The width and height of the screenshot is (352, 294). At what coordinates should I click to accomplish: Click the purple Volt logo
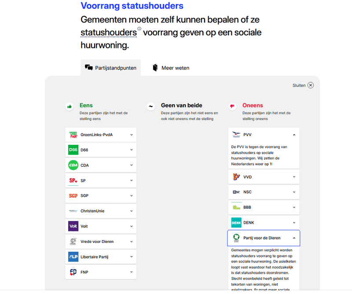pos(73,226)
